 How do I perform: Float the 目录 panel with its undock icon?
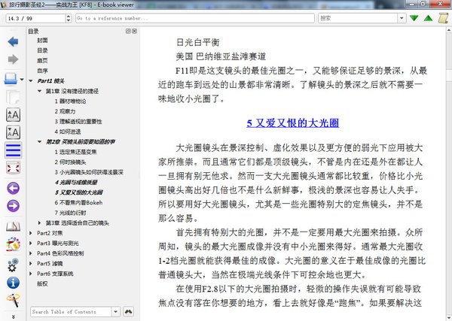128,31
